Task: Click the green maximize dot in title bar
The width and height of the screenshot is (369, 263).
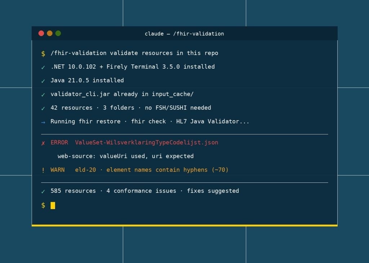Action: pos(58,33)
